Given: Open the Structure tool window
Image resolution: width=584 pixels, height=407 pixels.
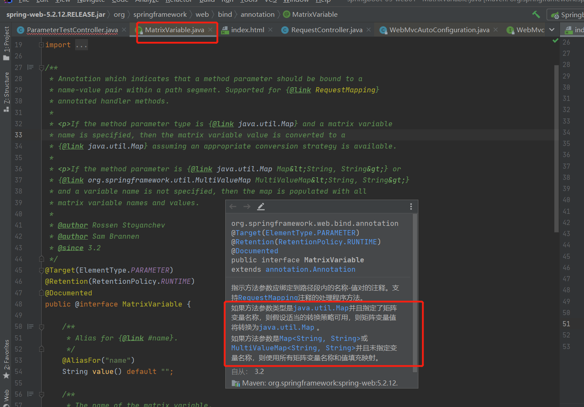Looking at the screenshot, I should (6, 92).
